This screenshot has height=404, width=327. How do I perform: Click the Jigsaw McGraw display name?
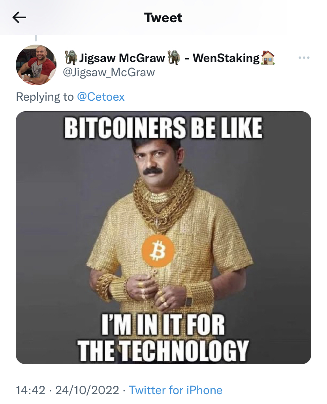tap(122, 58)
